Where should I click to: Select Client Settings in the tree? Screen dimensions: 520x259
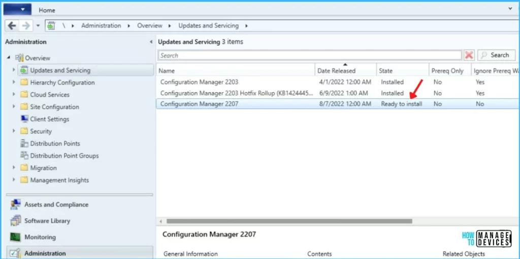point(49,119)
